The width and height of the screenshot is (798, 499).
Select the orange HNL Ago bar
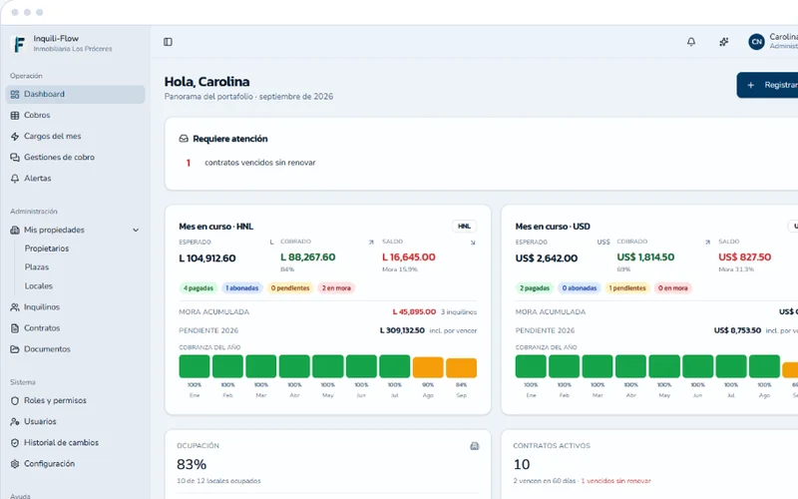pos(428,367)
